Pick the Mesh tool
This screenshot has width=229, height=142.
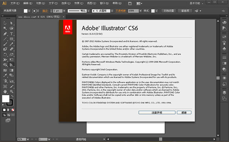tap(5, 70)
